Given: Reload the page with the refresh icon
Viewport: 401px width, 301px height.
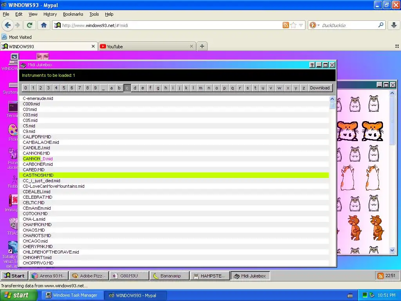Looking at the screenshot, I should (30, 25).
